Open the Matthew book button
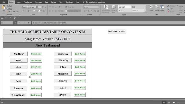This screenshot has width=185, height=104. tap(19, 54)
